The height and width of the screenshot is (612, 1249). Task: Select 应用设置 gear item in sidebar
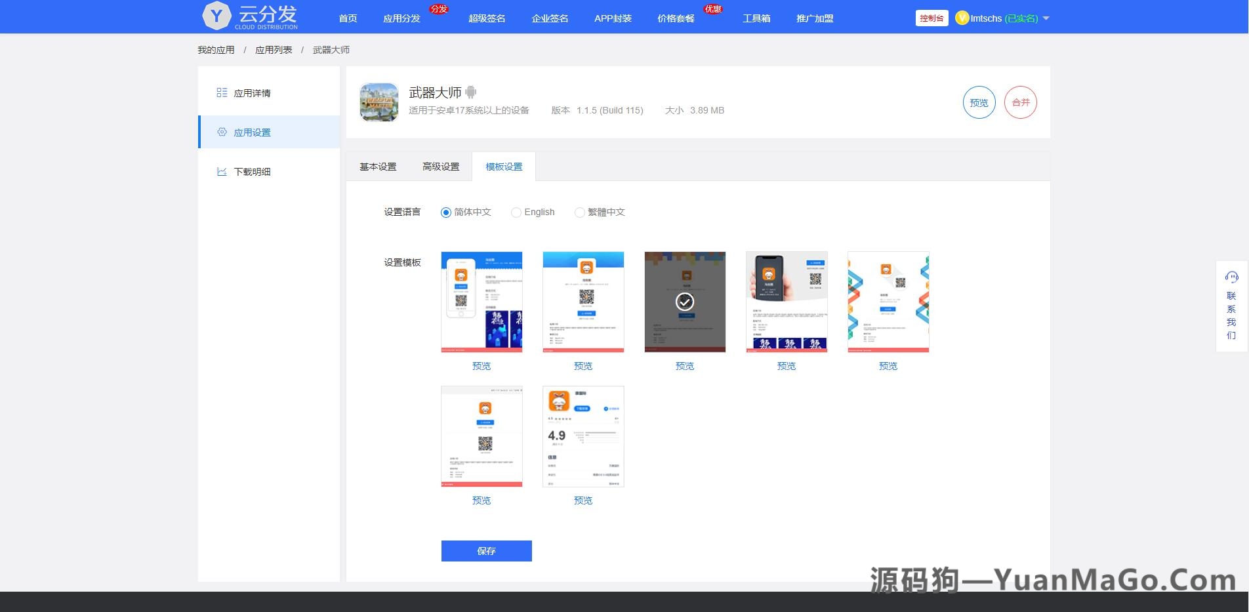pyautogui.click(x=252, y=133)
